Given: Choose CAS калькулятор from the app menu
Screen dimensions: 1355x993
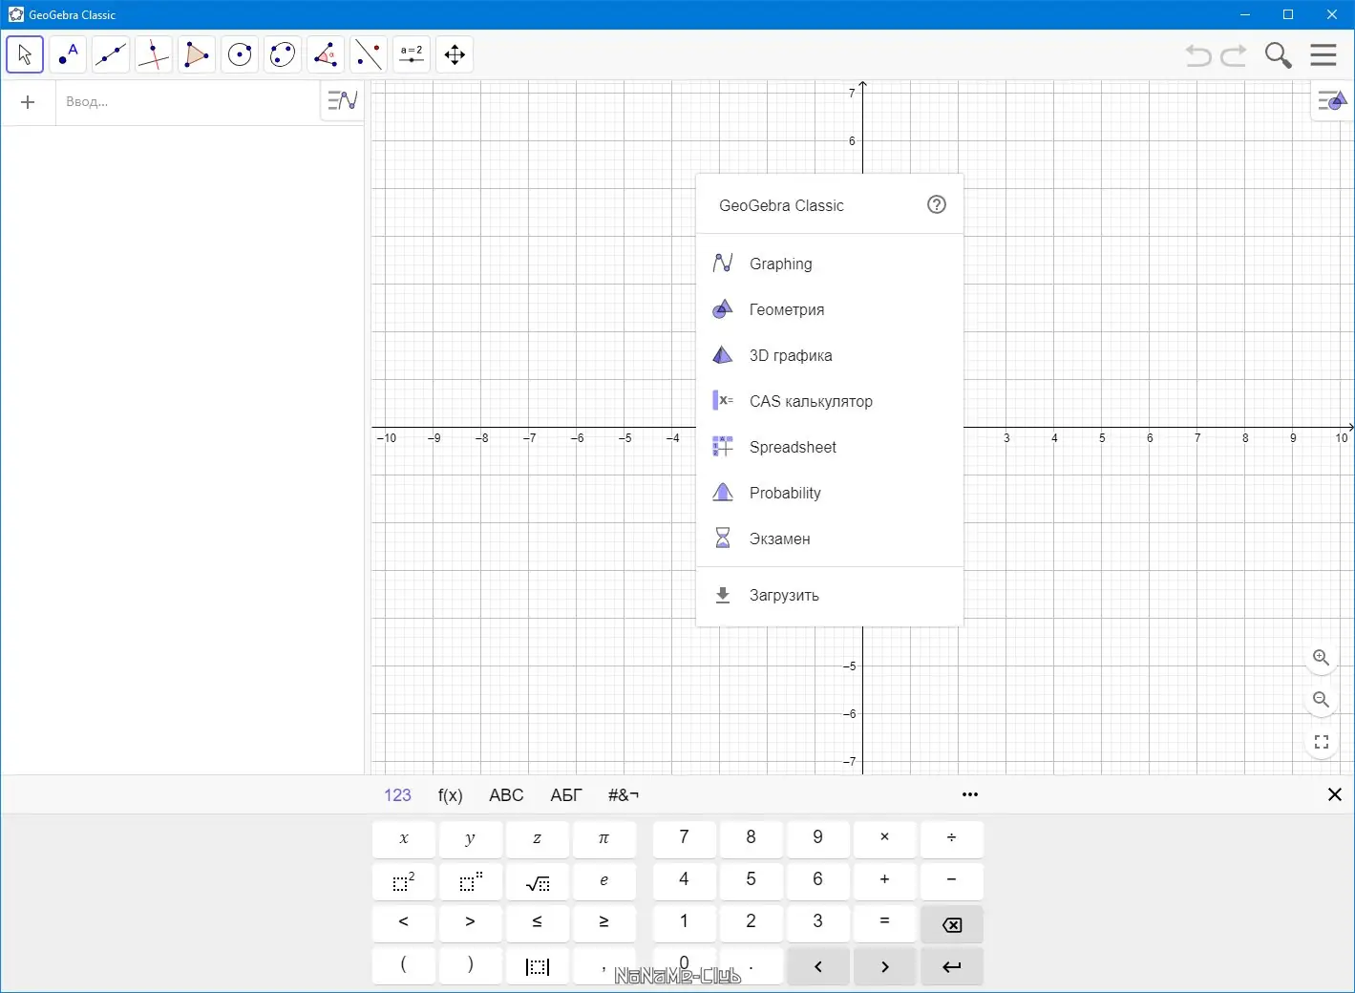Looking at the screenshot, I should tap(830, 401).
